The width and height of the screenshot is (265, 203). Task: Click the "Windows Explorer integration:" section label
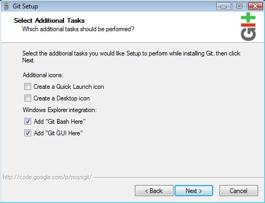pyautogui.click(x=60, y=110)
